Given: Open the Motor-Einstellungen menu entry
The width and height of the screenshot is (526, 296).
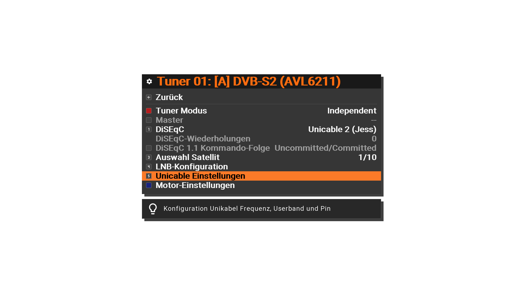Looking at the screenshot, I should 261,185.
